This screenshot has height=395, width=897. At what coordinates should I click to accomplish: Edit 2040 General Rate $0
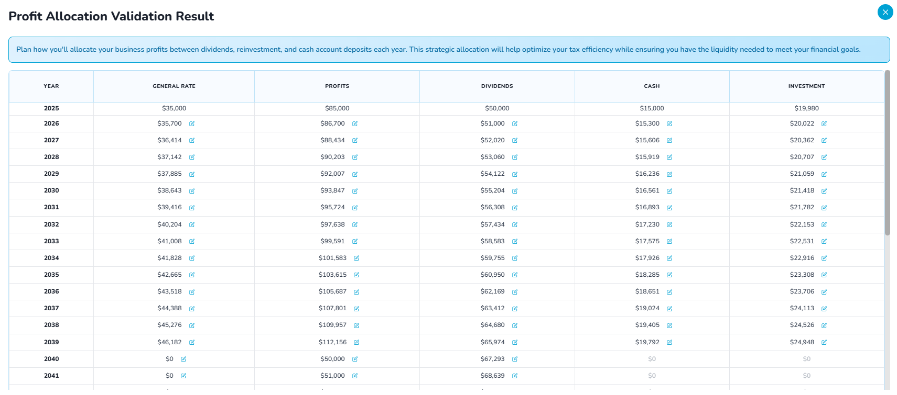[183, 359]
